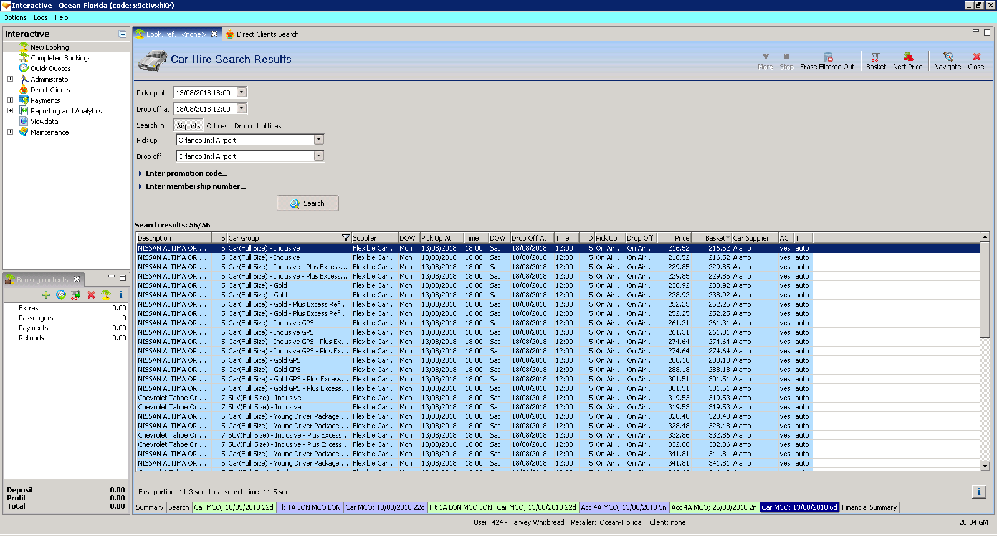The image size is (997, 536).
Task: Expand Enter promotion code section
Action: 186,173
